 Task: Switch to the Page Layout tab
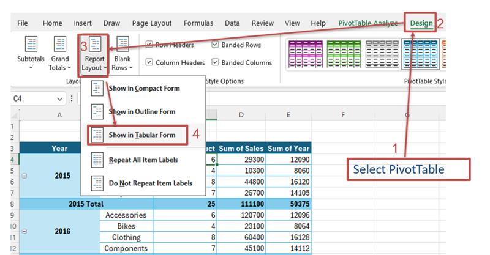tap(151, 23)
